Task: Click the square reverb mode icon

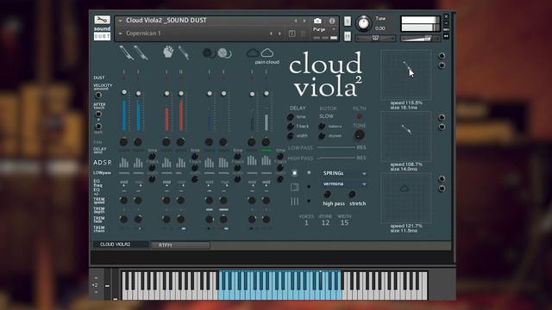Action: coord(295,187)
